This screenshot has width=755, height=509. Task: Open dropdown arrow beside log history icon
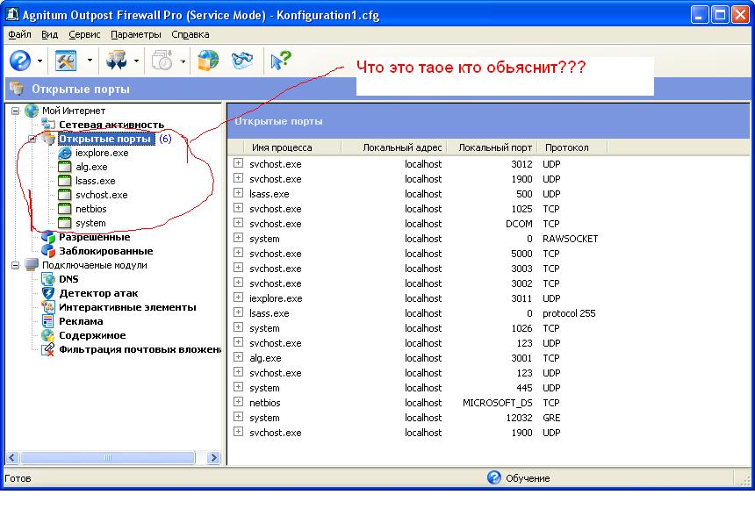183,61
